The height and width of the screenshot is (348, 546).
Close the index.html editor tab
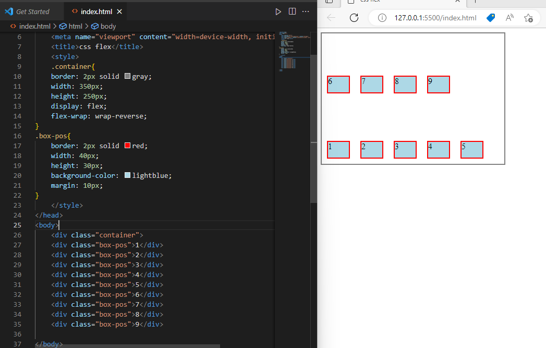pos(119,11)
